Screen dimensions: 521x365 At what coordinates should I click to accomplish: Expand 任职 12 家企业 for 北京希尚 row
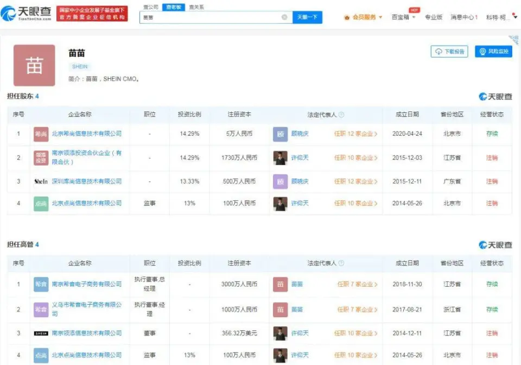(x=355, y=134)
